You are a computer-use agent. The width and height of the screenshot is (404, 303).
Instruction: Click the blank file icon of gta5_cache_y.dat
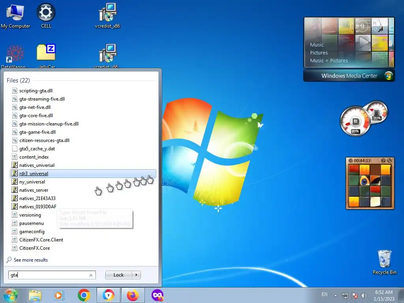(x=15, y=148)
